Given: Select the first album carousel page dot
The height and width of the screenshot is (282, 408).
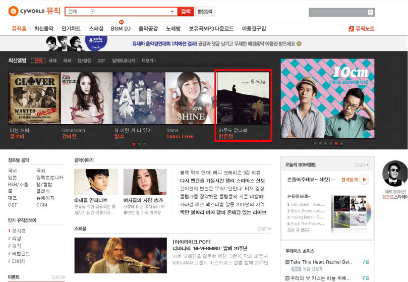Looking at the screenshot, I should pos(134,144).
